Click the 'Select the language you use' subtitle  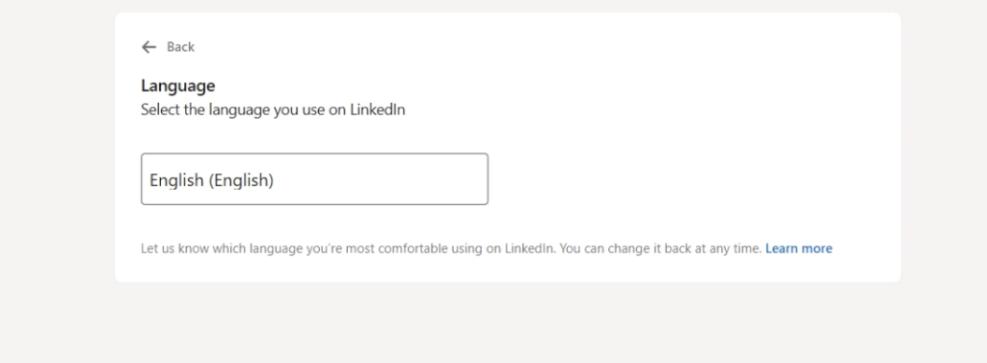[x=273, y=110]
